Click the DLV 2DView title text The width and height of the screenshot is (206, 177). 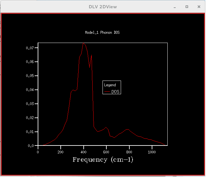[103, 7]
